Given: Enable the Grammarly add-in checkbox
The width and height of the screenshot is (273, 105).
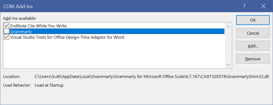Looking at the screenshot, I should [x=6, y=31].
